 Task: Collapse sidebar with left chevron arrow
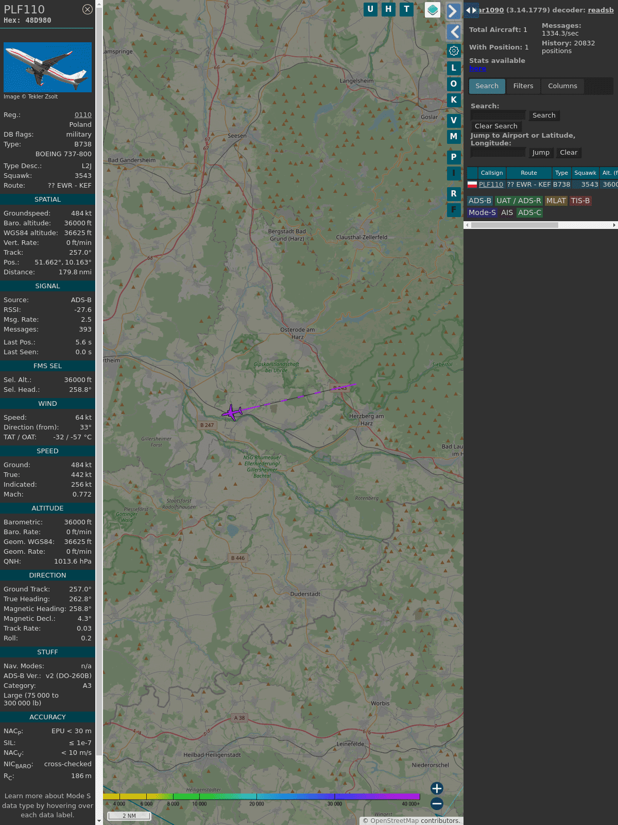(x=454, y=32)
